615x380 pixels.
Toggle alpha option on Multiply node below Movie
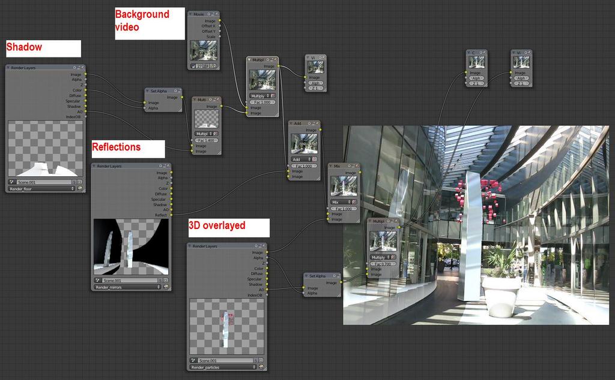point(273,95)
